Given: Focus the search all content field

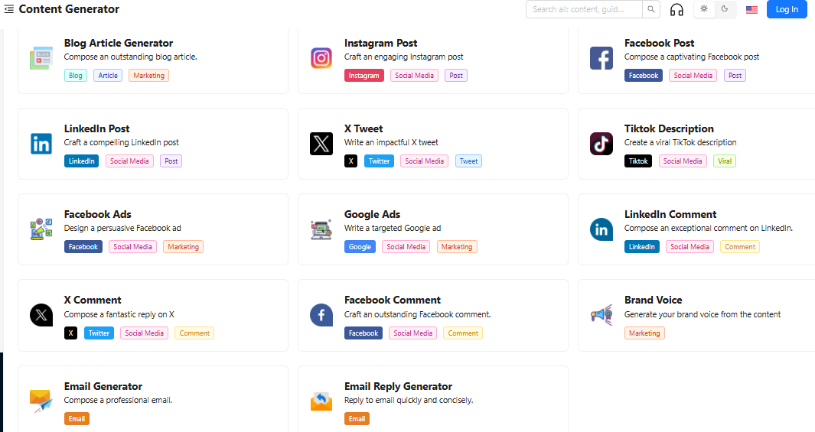Looking at the screenshot, I should click(x=584, y=9).
